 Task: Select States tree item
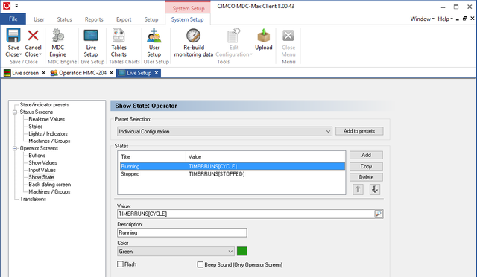tap(36, 127)
